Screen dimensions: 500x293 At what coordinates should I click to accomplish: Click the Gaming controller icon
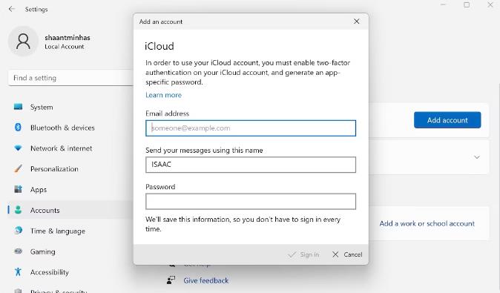click(19, 251)
